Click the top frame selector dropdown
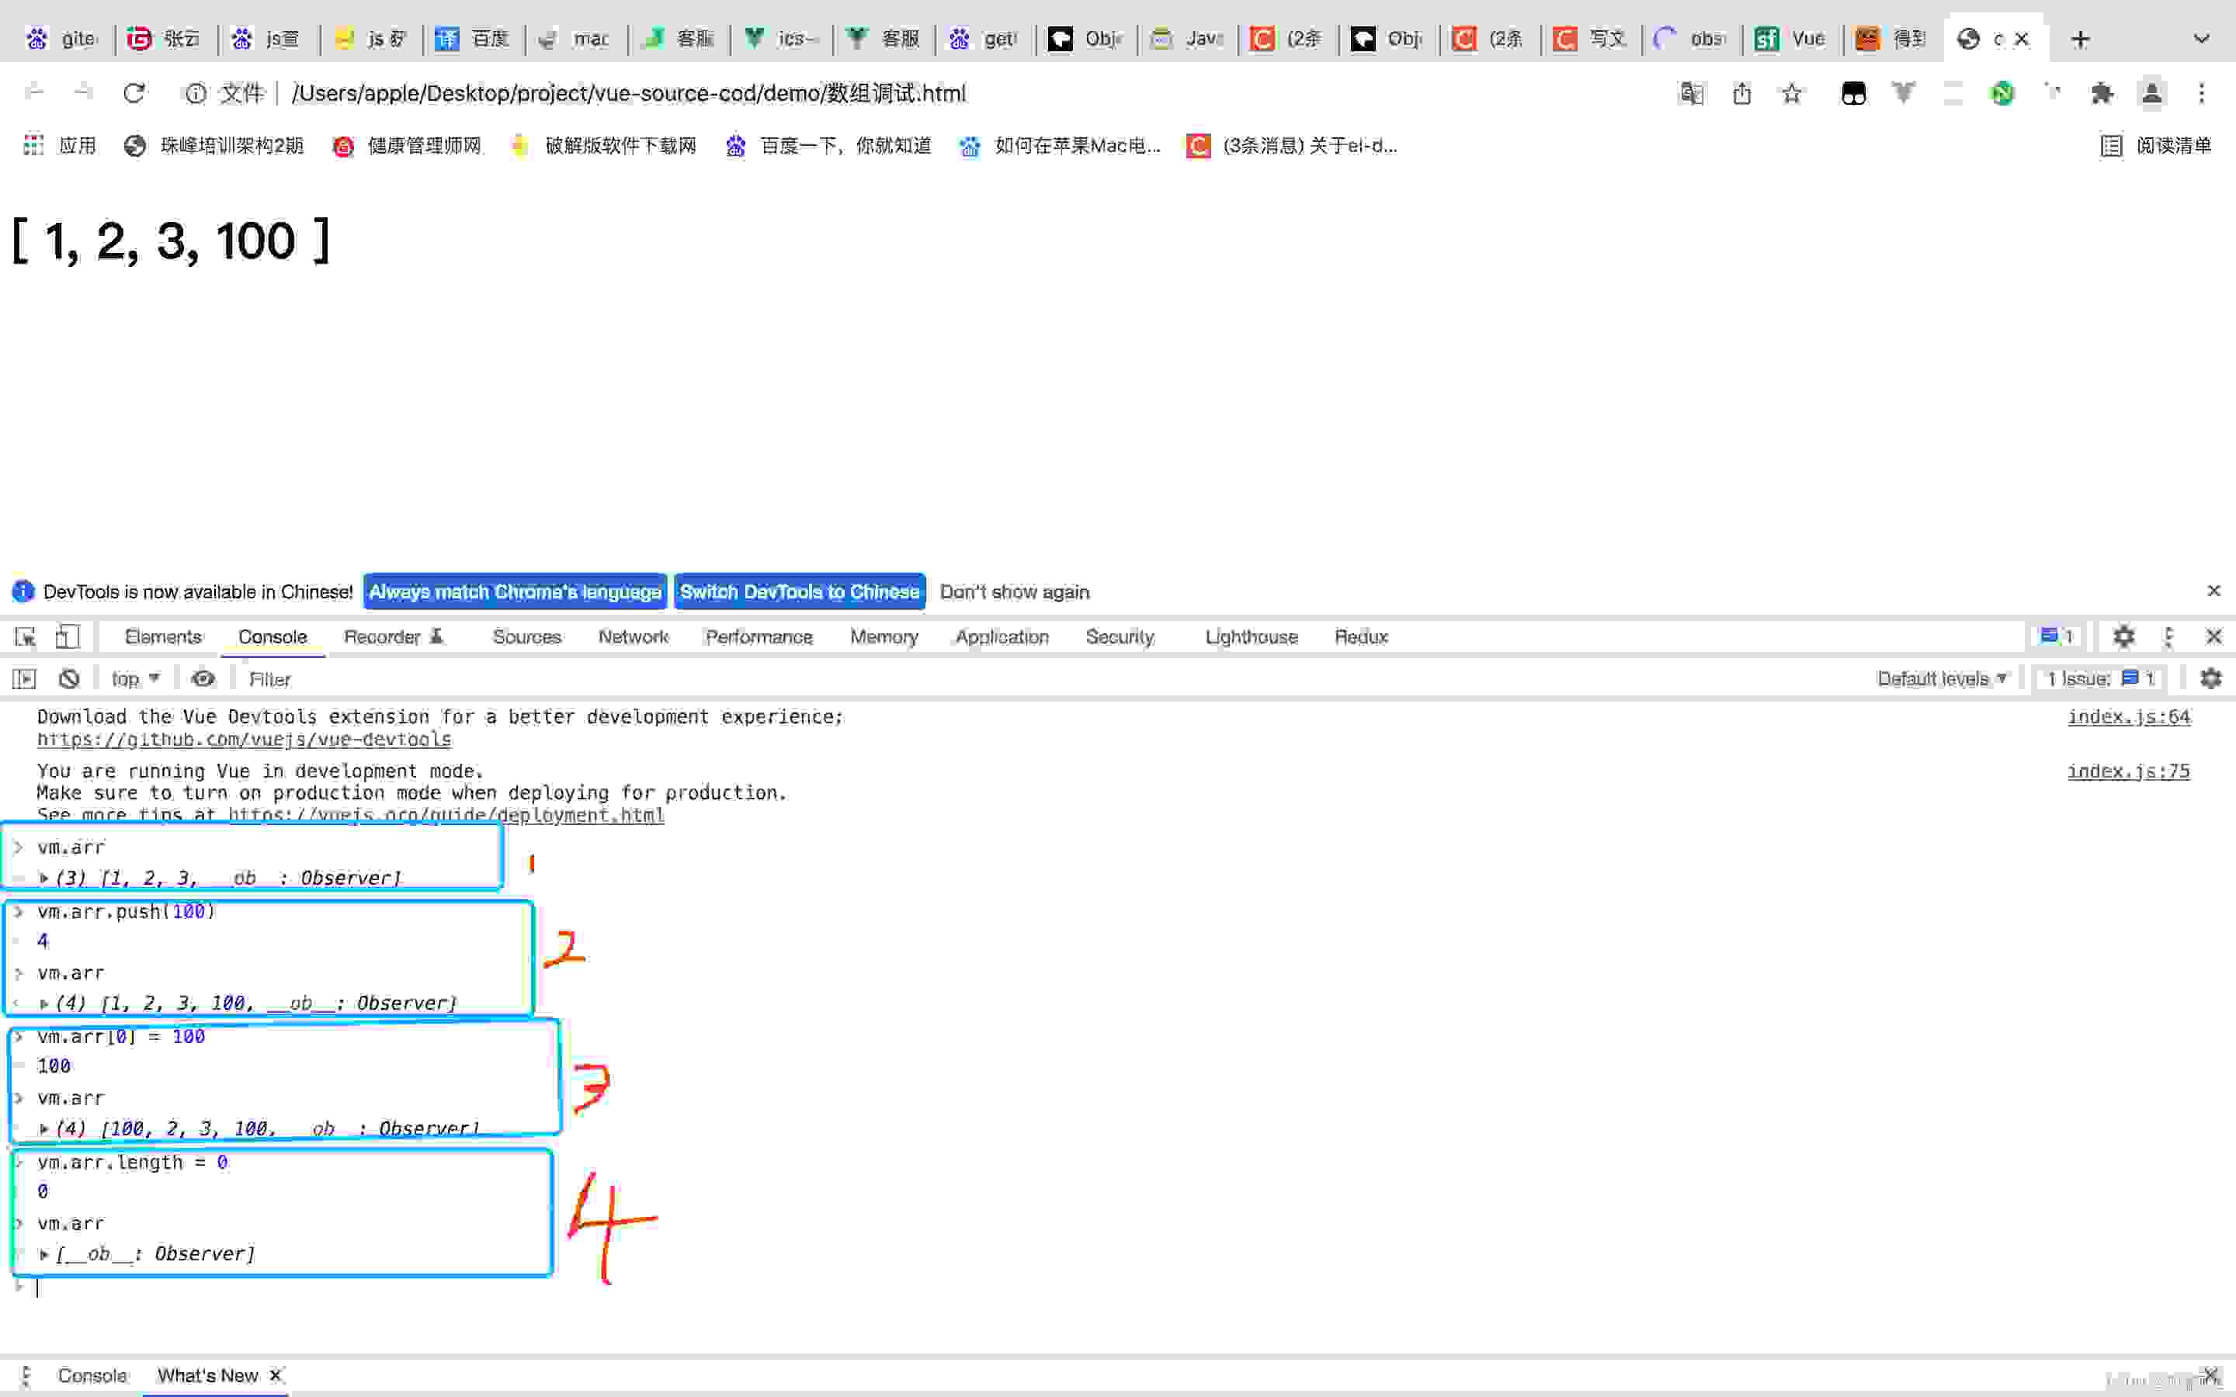 coord(132,678)
